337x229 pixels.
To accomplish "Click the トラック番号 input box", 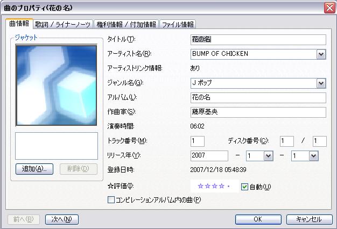I will [198, 141].
